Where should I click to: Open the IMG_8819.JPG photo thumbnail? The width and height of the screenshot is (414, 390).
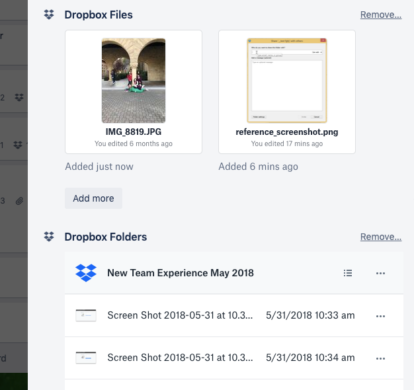(134, 81)
